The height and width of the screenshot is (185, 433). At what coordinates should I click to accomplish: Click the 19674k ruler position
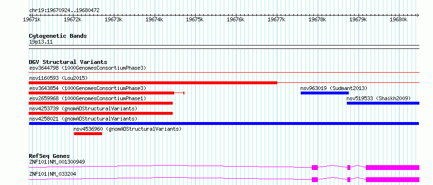pyautogui.click(x=155, y=19)
